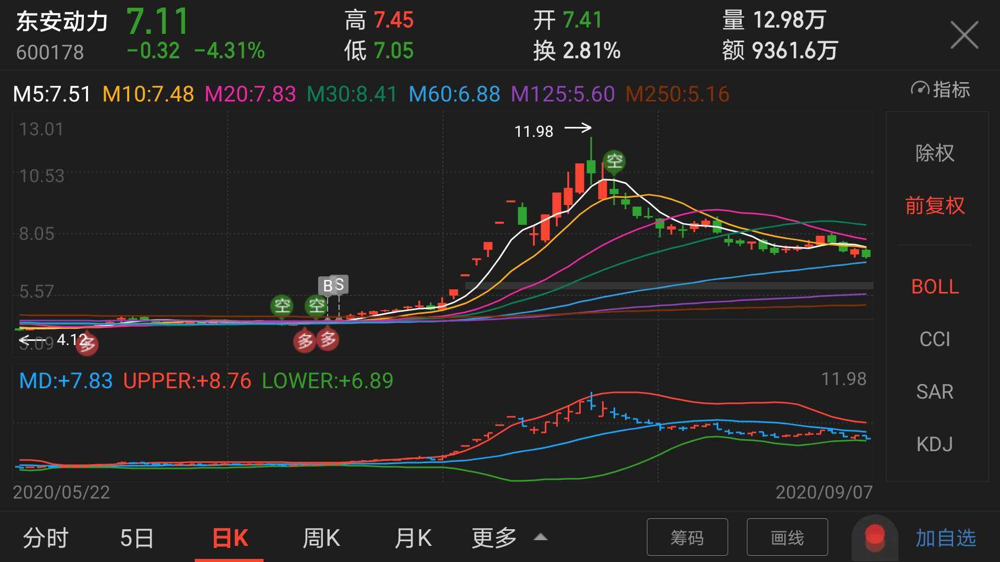Image resolution: width=1000 pixels, height=562 pixels.
Task: Tap the S sell marker on chart
Action: pos(340,284)
